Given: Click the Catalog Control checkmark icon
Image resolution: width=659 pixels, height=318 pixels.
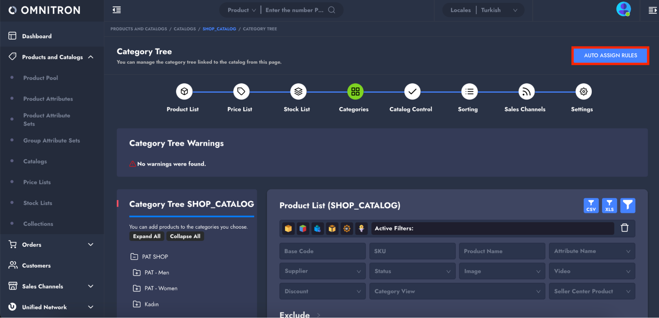Looking at the screenshot, I should click(412, 92).
